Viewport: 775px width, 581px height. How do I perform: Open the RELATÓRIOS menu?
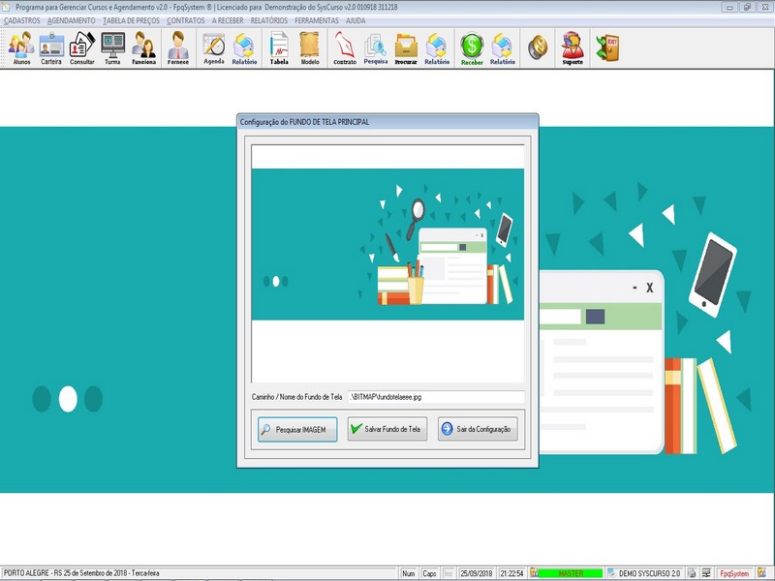click(x=269, y=20)
